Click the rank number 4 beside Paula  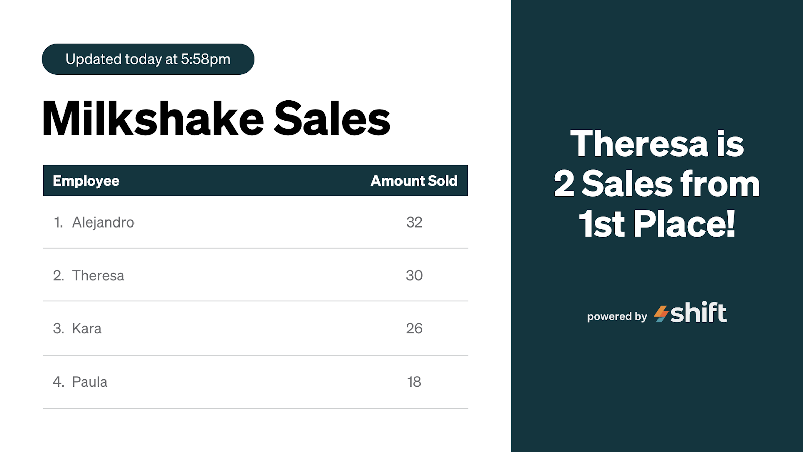59,382
